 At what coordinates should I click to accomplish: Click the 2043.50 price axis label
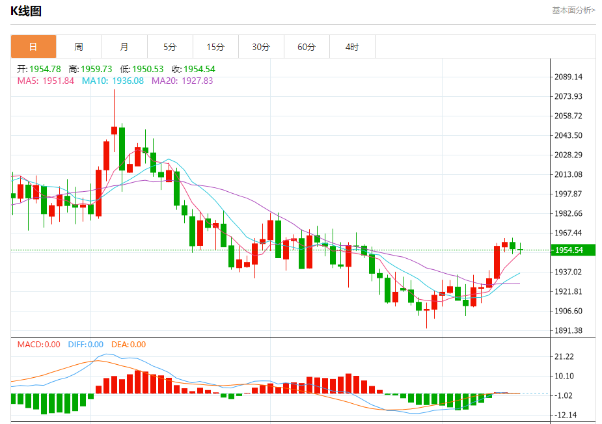coord(568,135)
